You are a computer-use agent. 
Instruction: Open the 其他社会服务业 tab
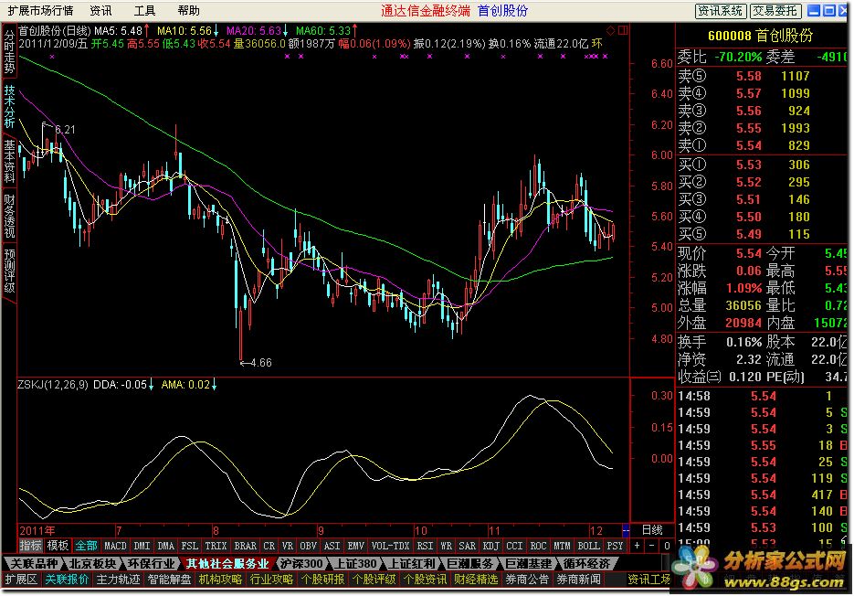227,563
